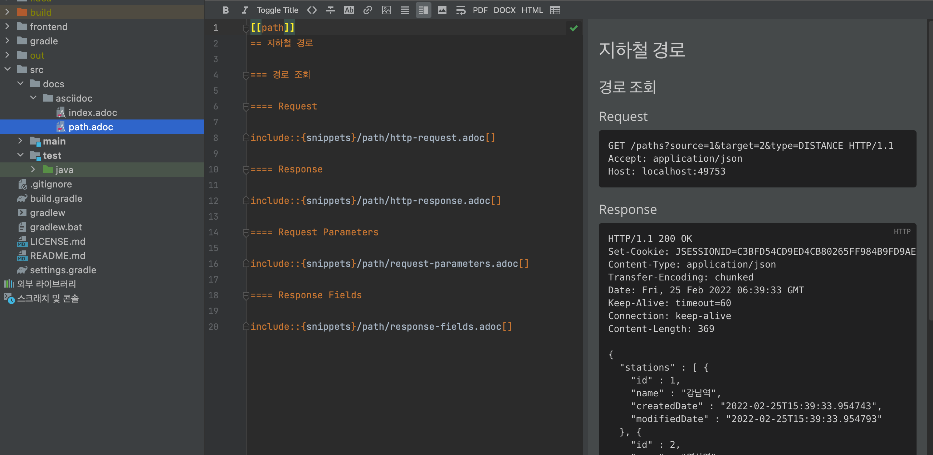
Task: Open index.adoc in the project tree
Action: click(92, 113)
